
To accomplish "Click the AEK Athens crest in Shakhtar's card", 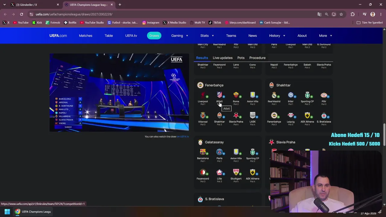I will click(307, 115).
